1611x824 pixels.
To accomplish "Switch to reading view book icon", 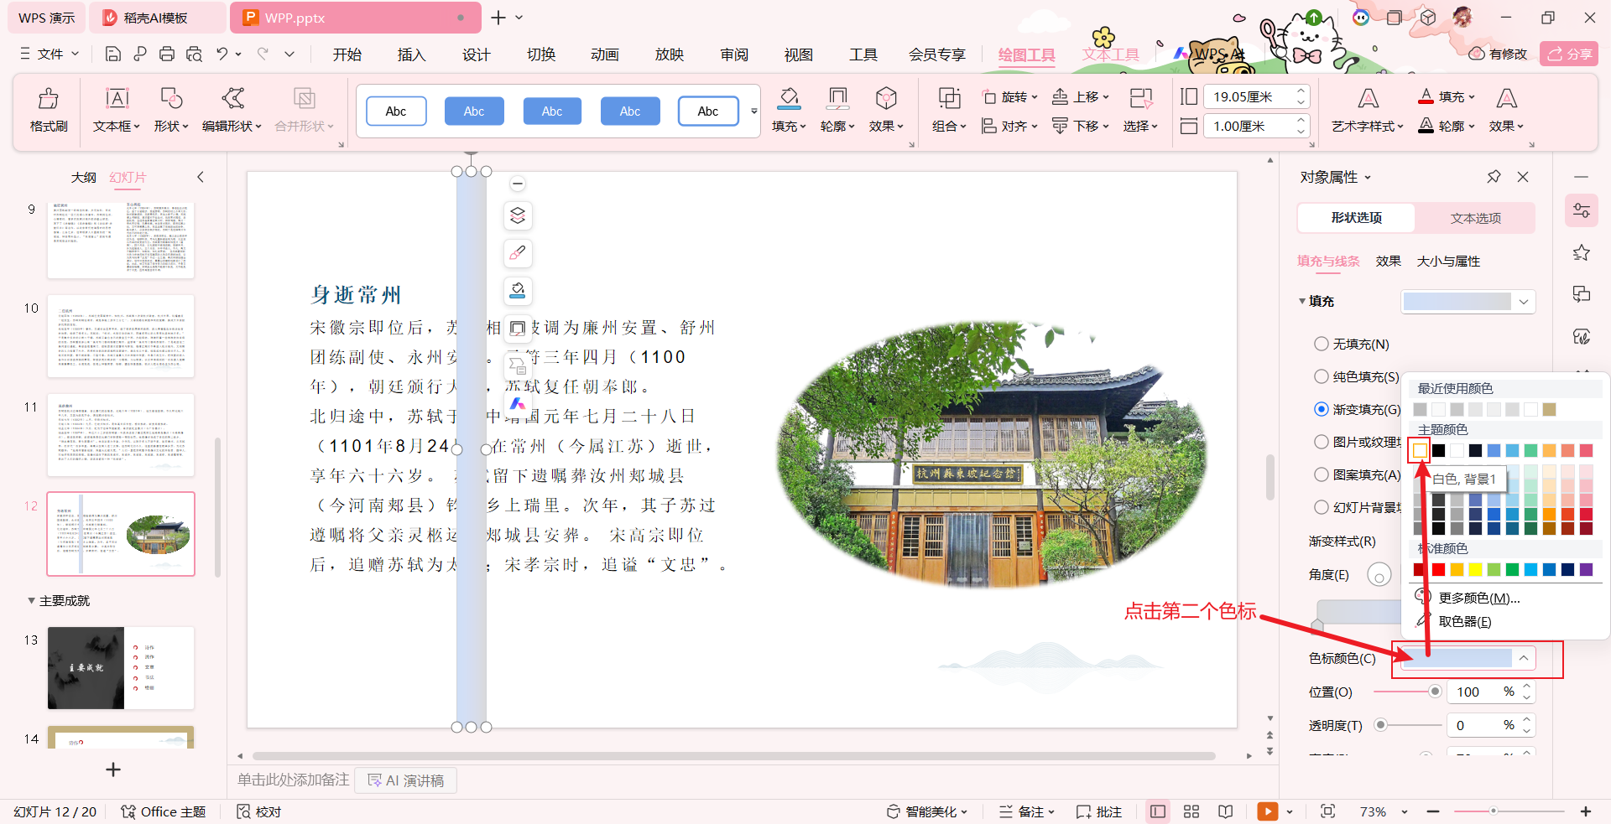I will point(1226,811).
